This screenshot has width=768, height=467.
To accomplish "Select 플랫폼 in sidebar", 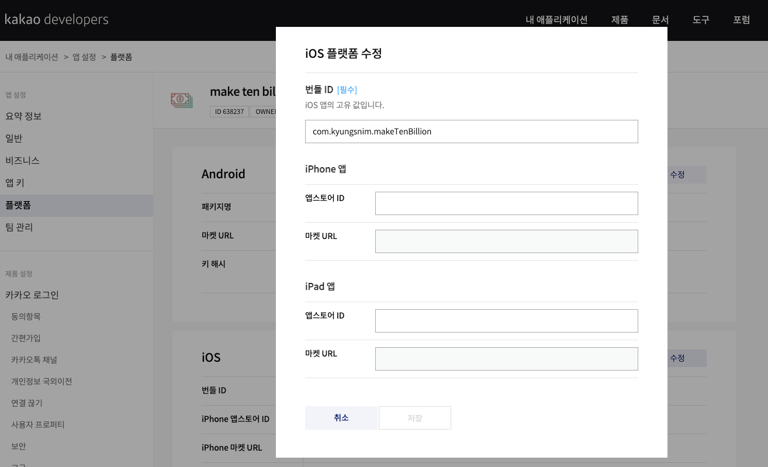I will pyautogui.click(x=77, y=205).
